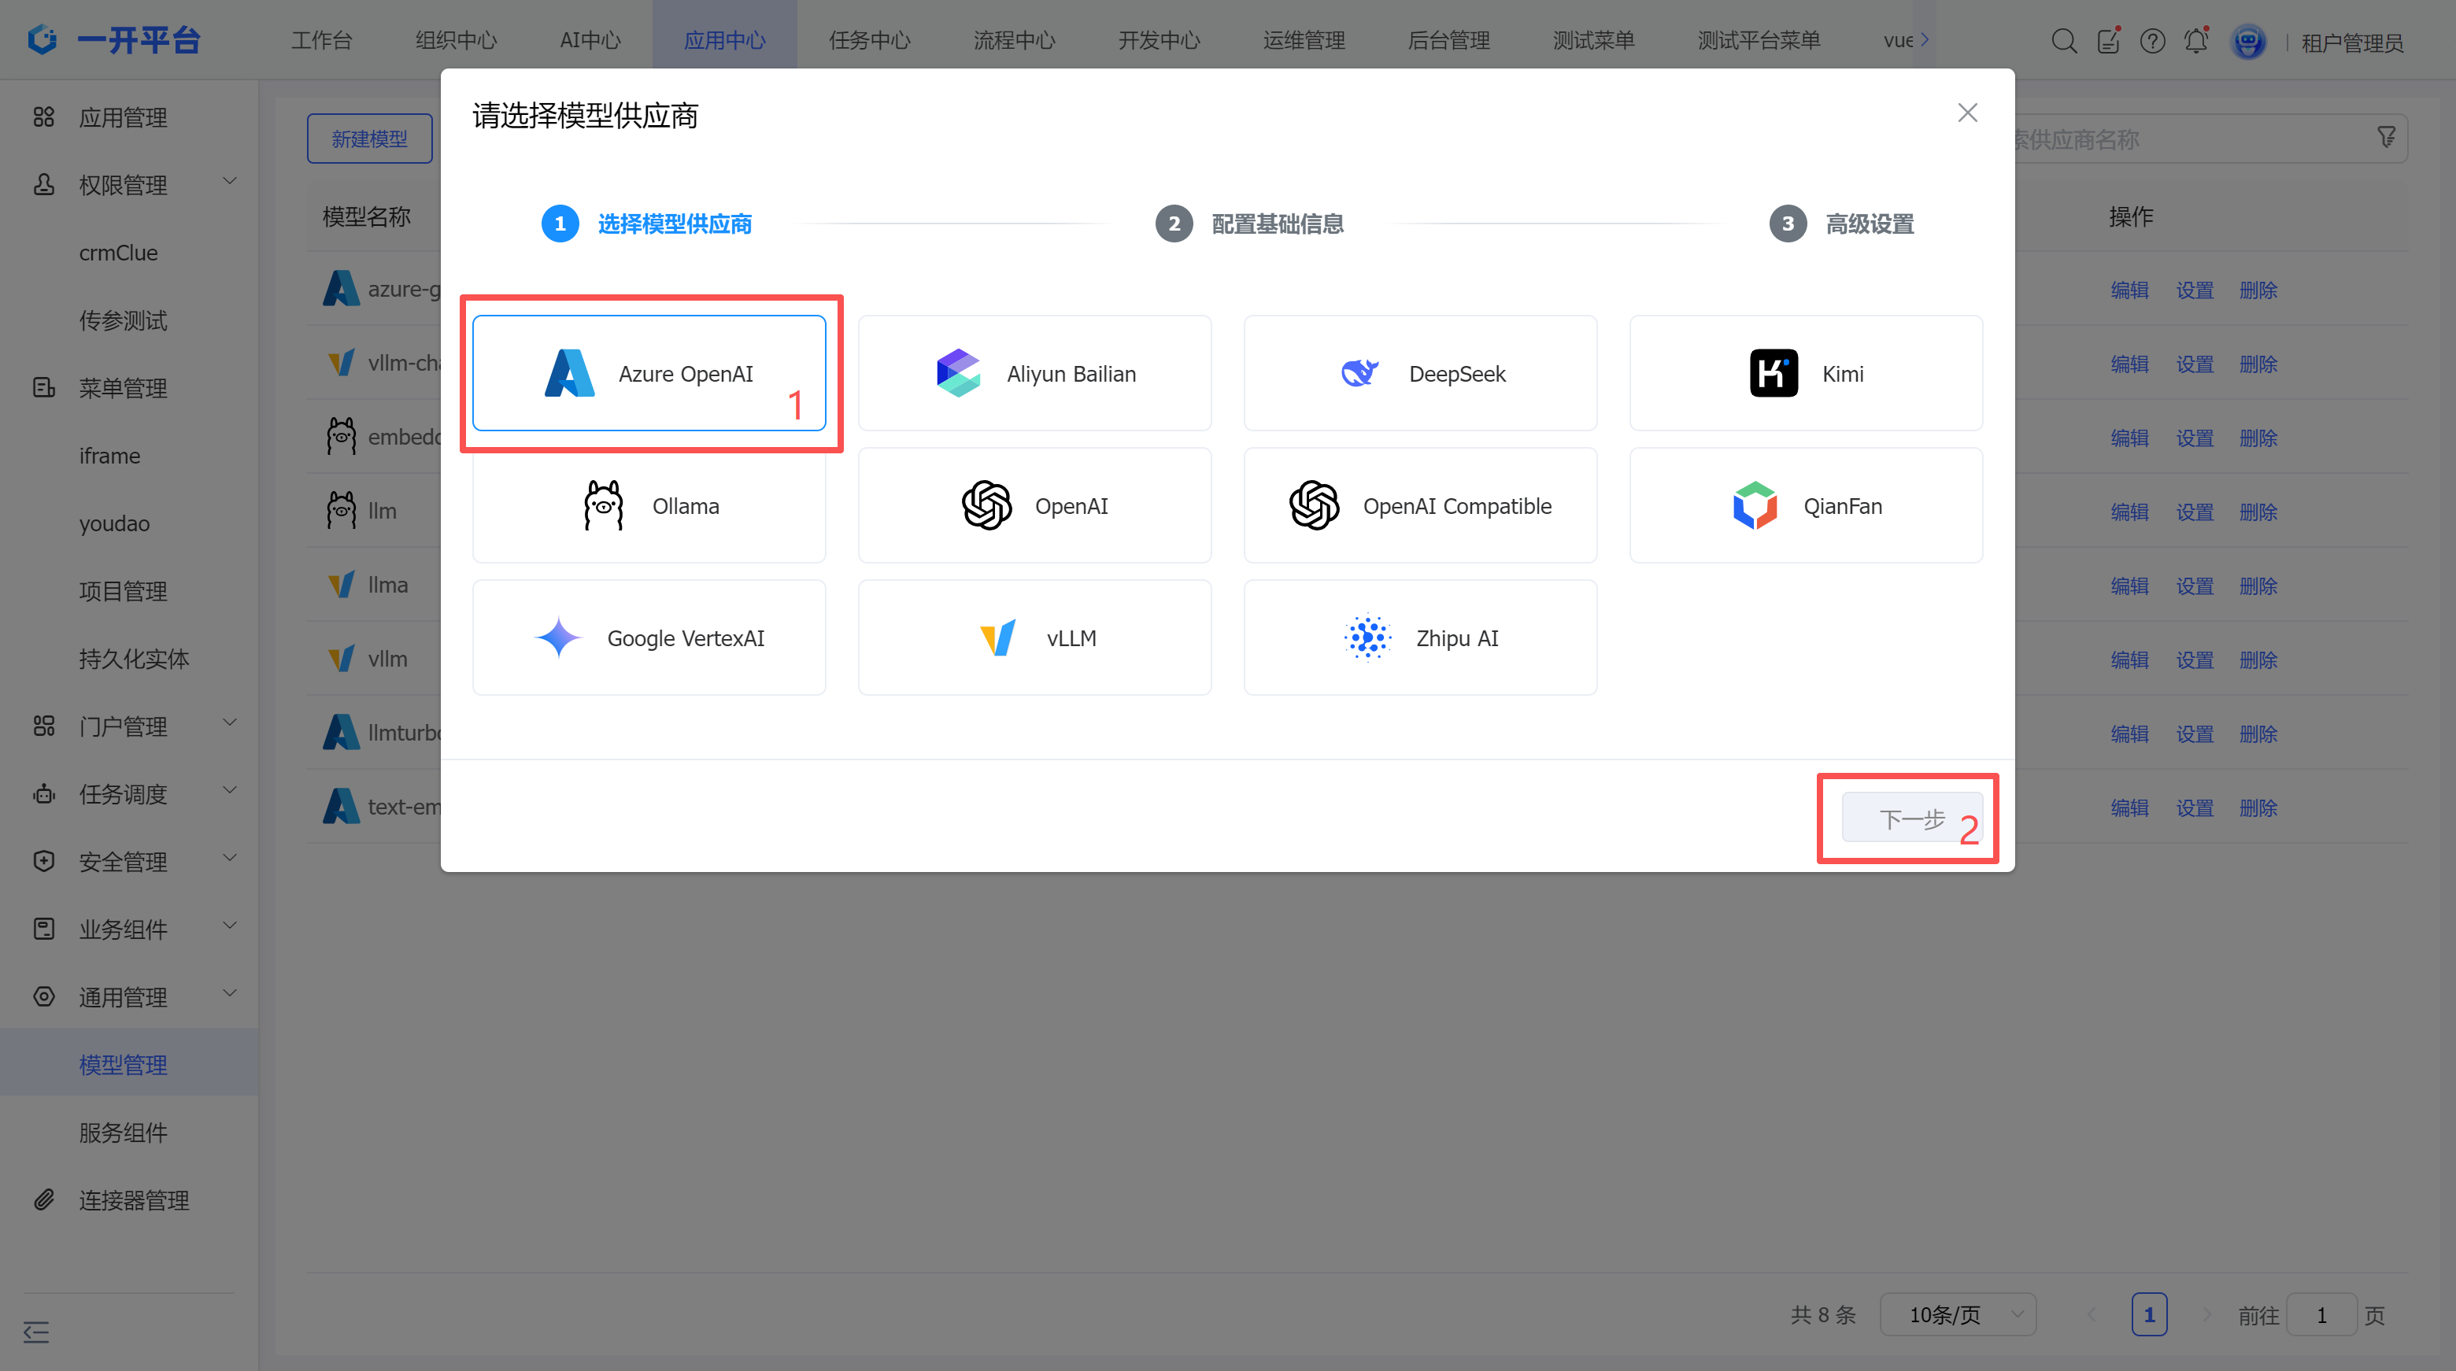Choose the Google VertexAI provider card
This screenshot has height=1371, width=2456.
pyautogui.click(x=649, y=637)
